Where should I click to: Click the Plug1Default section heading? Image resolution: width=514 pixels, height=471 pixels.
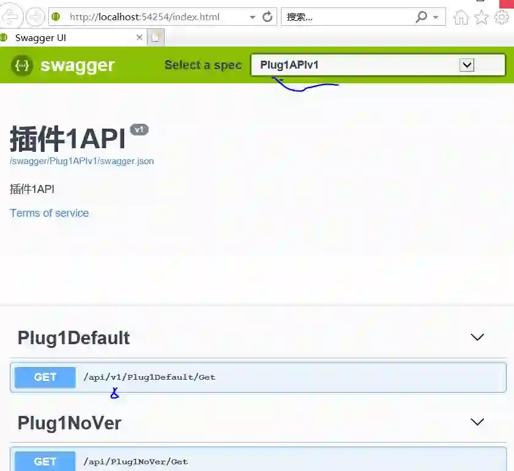click(74, 337)
